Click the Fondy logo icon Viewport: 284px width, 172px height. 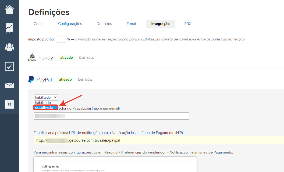(x=32, y=58)
